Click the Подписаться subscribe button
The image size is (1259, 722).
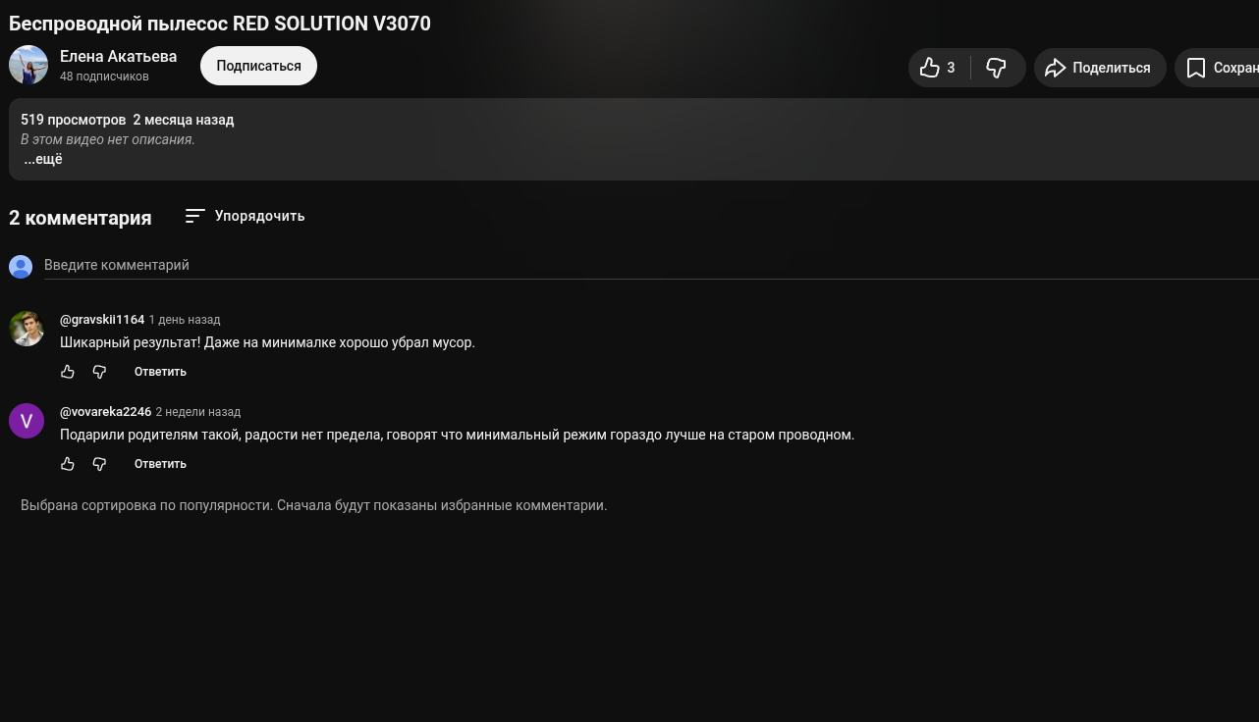pyautogui.click(x=258, y=66)
